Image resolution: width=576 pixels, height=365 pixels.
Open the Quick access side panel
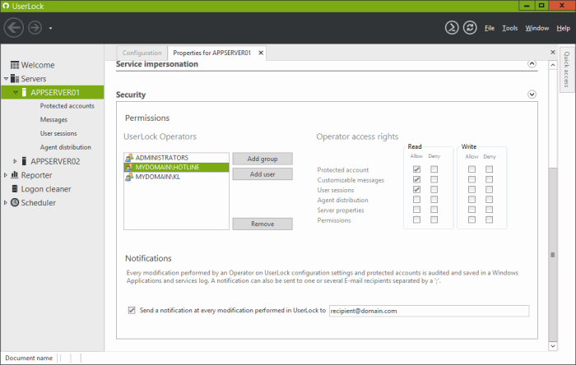pos(566,69)
